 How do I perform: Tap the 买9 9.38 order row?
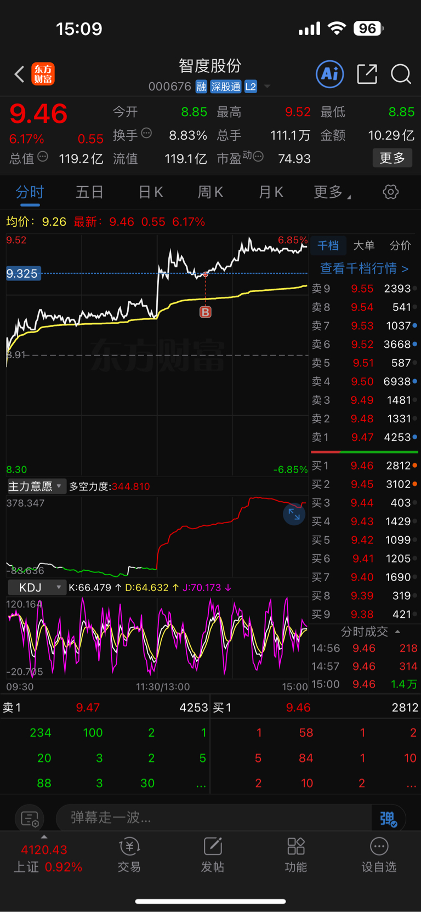click(x=365, y=615)
